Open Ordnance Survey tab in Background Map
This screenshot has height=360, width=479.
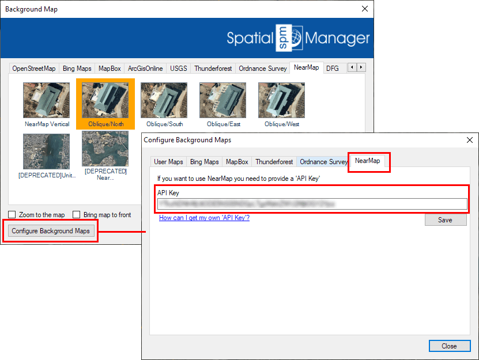point(263,69)
